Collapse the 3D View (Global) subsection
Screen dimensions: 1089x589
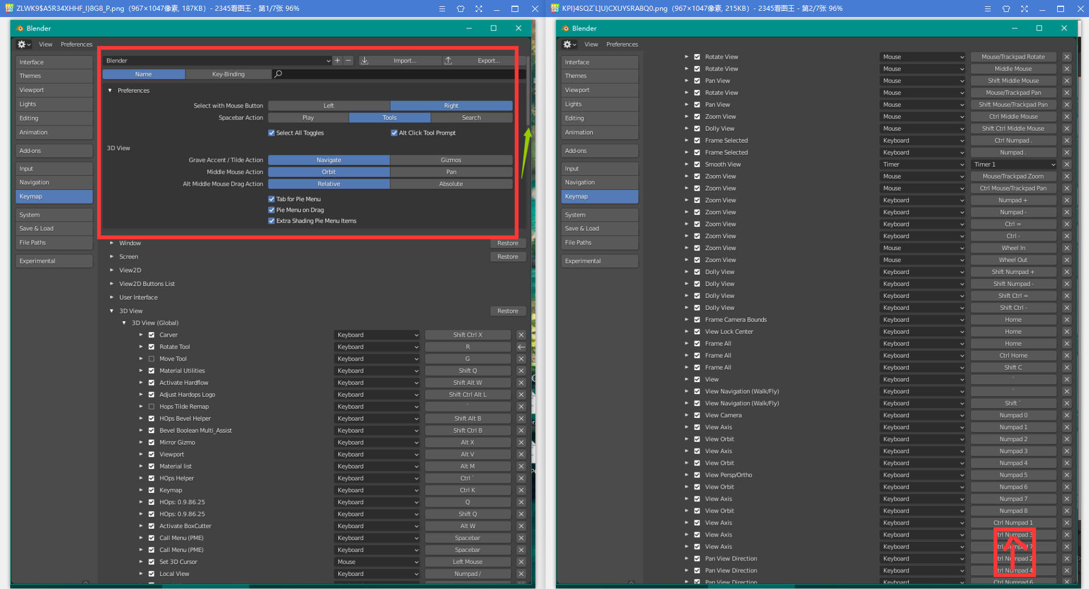pos(124,323)
